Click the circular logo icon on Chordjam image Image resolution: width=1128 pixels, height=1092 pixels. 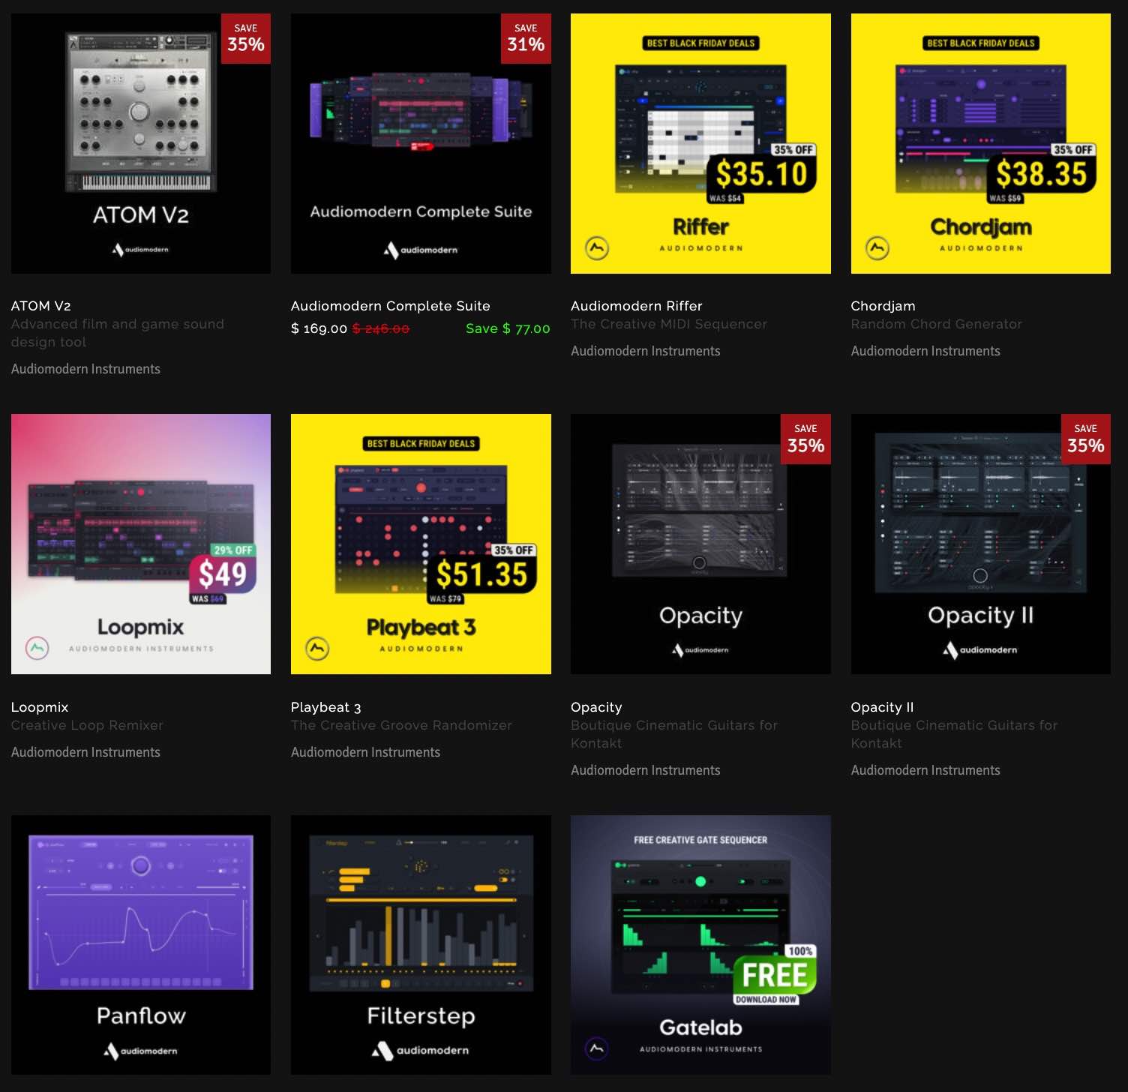tap(877, 247)
